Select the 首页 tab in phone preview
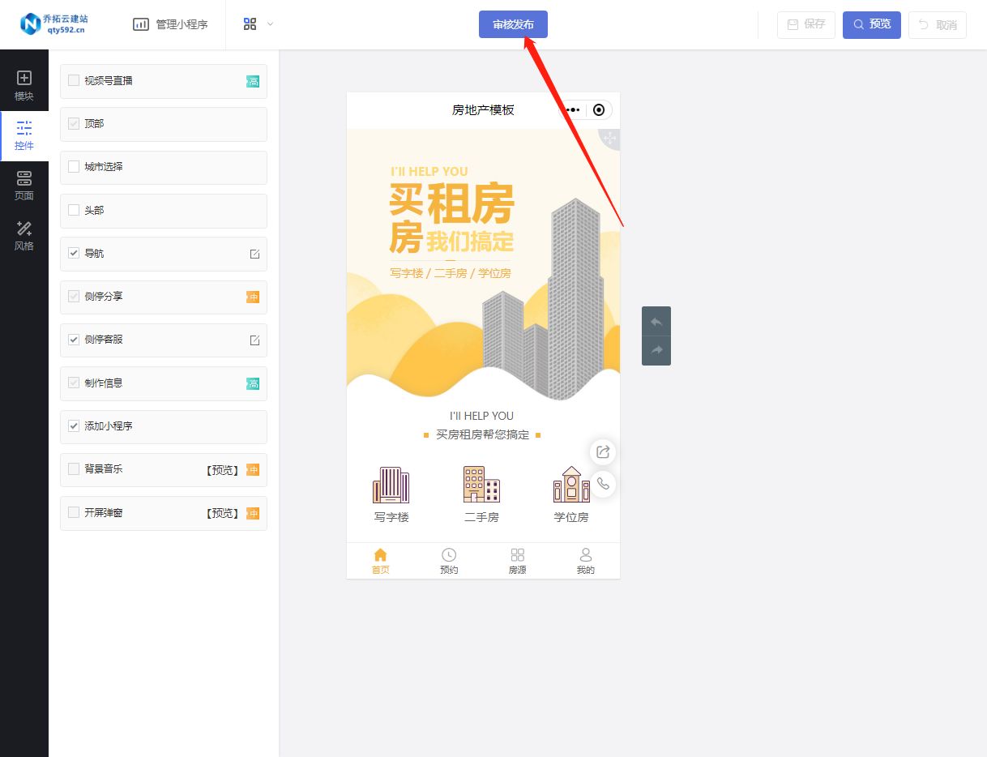The image size is (987, 757). pyautogui.click(x=380, y=561)
